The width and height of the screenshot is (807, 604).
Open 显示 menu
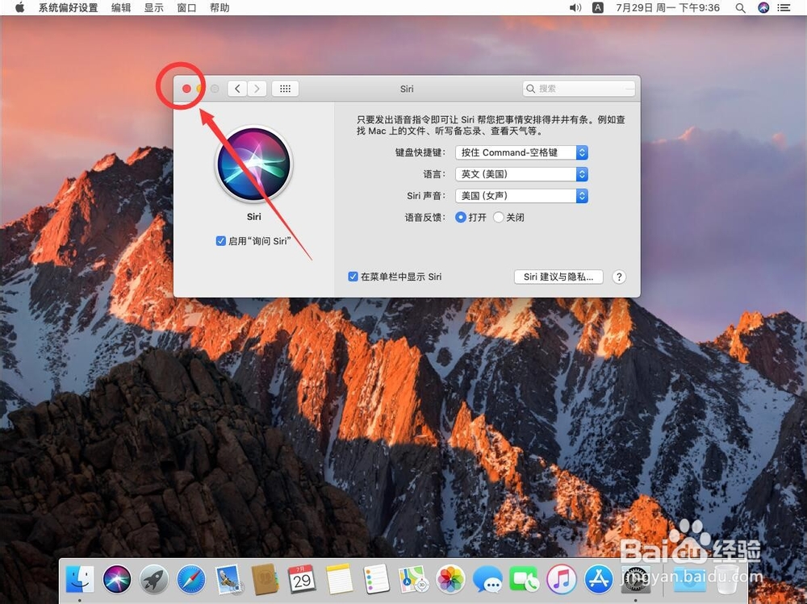[153, 8]
